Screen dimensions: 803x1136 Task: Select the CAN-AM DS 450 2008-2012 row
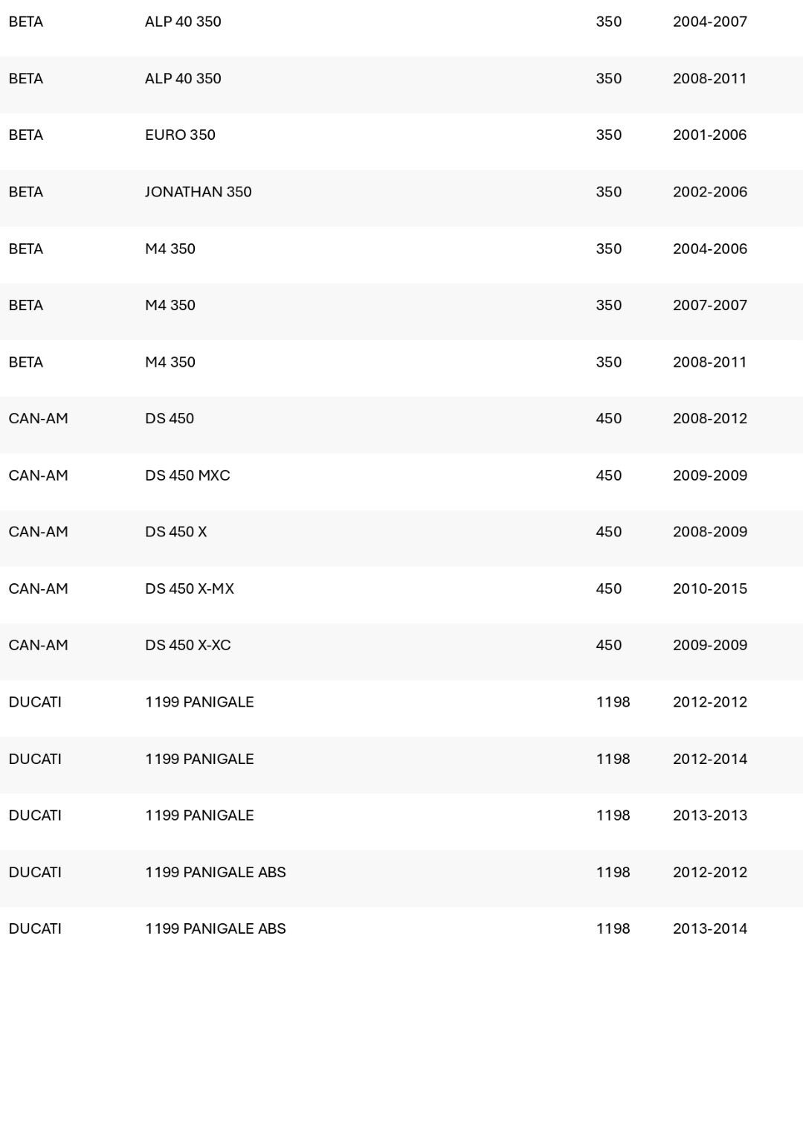click(x=401, y=419)
